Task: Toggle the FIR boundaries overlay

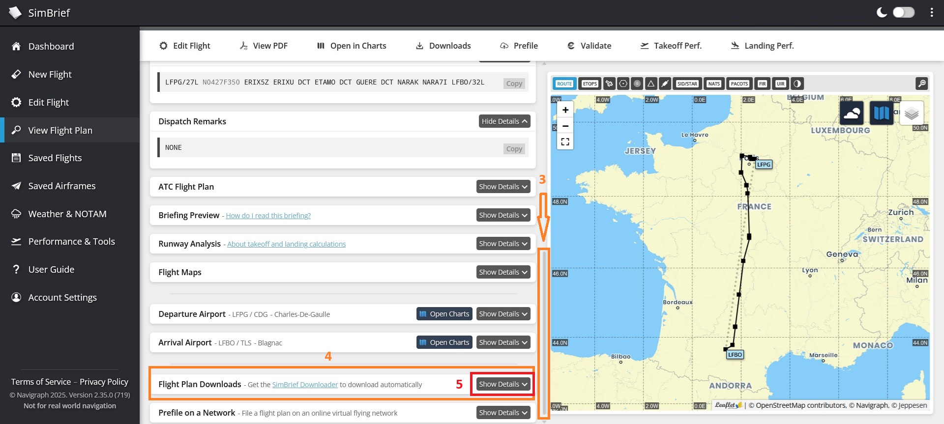Action: tap(762, 84)
